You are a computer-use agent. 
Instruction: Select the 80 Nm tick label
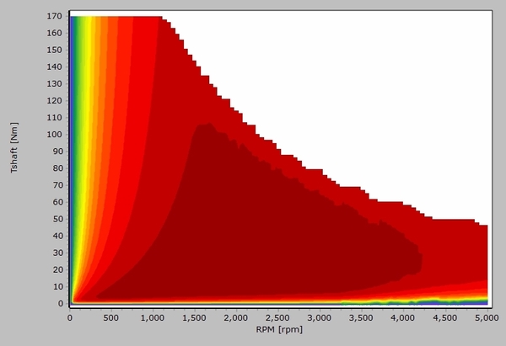point(57,168)
